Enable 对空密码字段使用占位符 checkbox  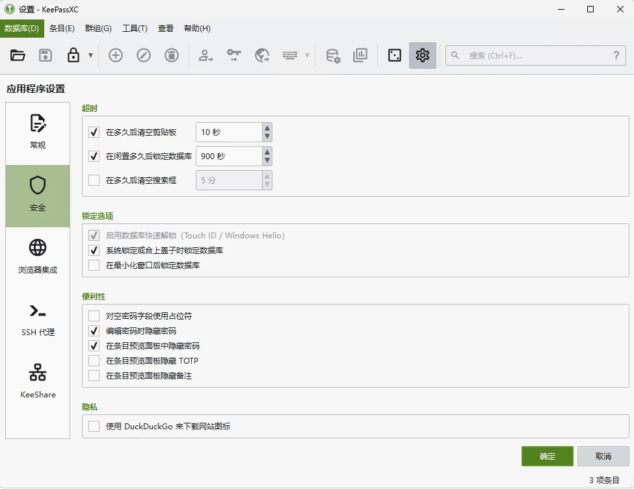(x=94, y=316)
